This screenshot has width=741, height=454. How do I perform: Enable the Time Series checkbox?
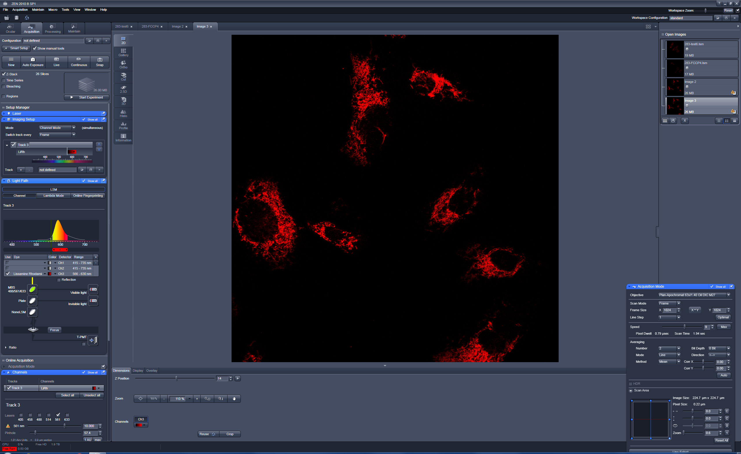click(4, 80)
